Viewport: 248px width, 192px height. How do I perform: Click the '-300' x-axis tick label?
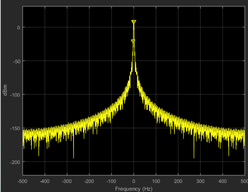click(67, 181)
